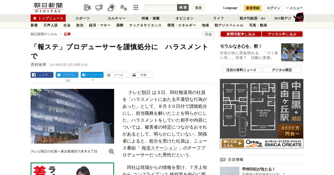Click the black mascot character icon
This screenshot has height=175, width=334.
click(299, 17)
